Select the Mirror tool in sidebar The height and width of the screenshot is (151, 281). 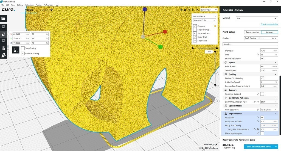click(x=3, y=48)
